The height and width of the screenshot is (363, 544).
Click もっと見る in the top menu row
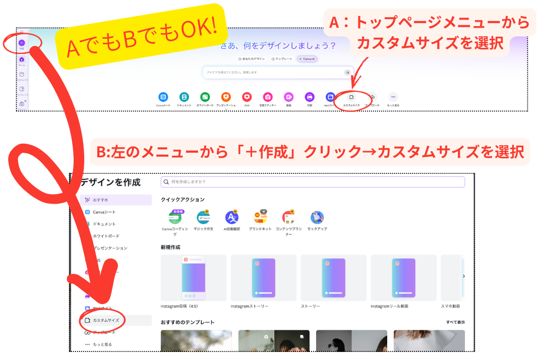coord(392,96)
